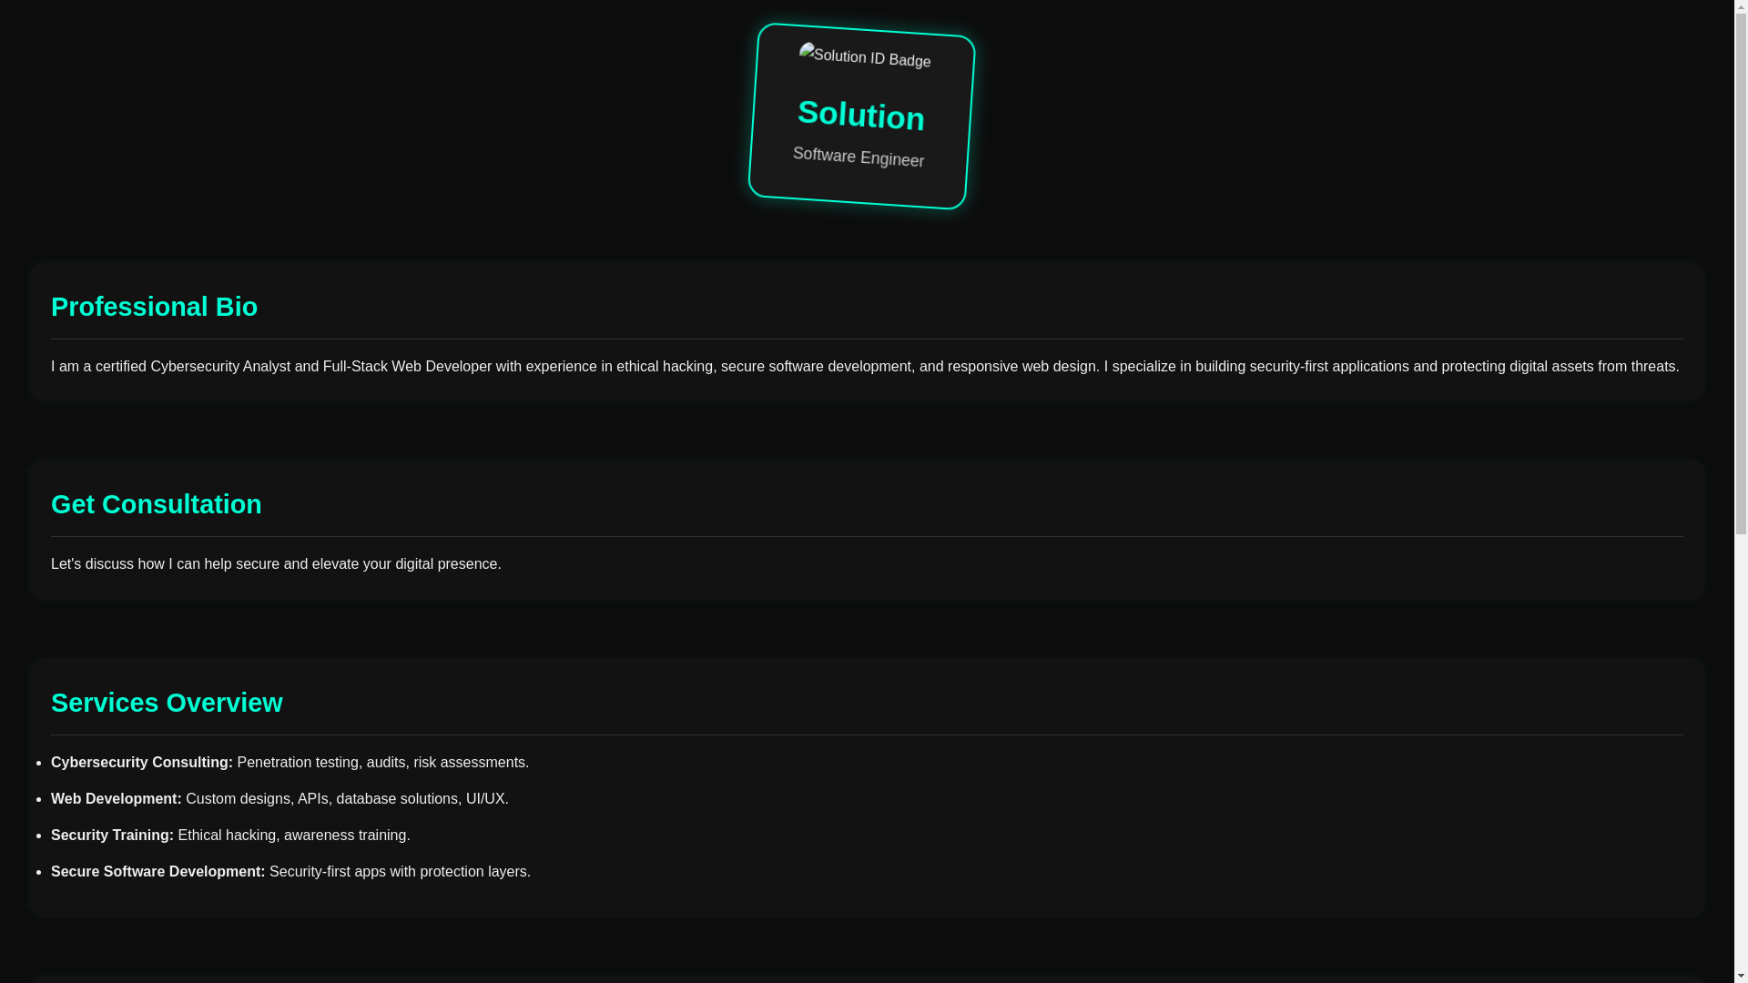The height and width of the screenshot is (983, 1748).
Task: Click the bio paragraph about Cybersecurity Analyst
Action: (865, 367)
